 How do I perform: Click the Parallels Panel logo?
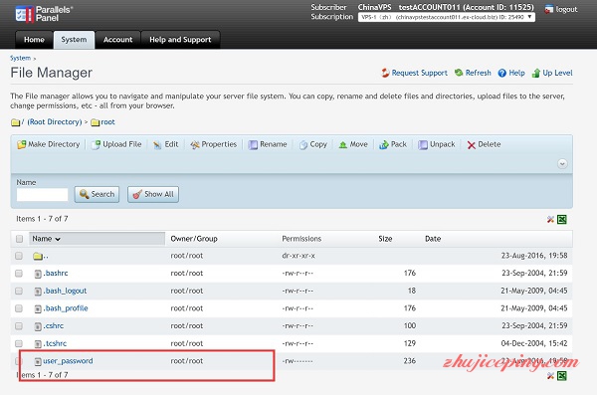coord(44,14)
